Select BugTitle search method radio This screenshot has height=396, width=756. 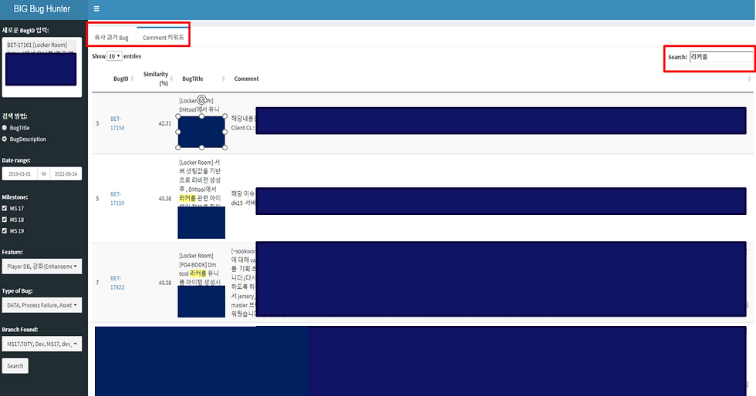pos(5,128)
